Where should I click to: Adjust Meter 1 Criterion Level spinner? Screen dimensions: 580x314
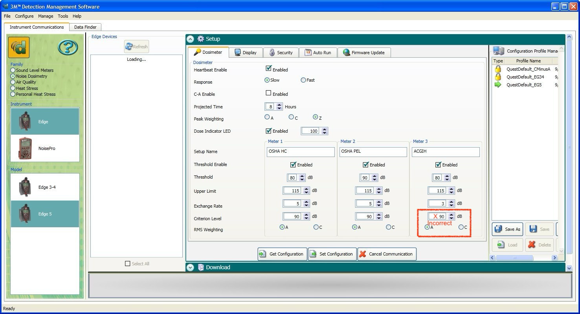[306, 216]
